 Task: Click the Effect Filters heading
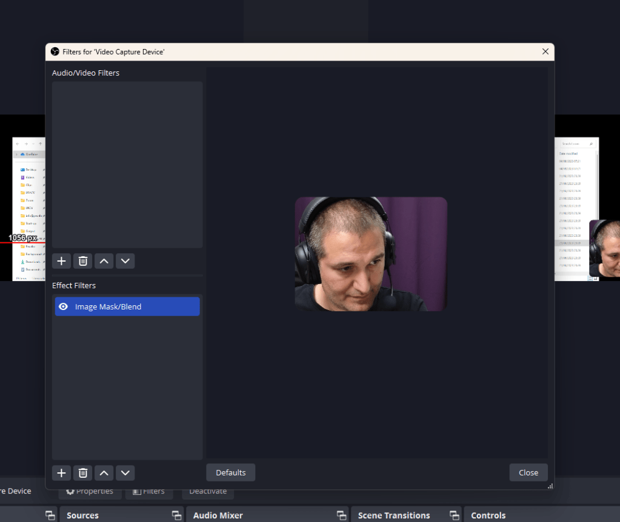point(74,285)
